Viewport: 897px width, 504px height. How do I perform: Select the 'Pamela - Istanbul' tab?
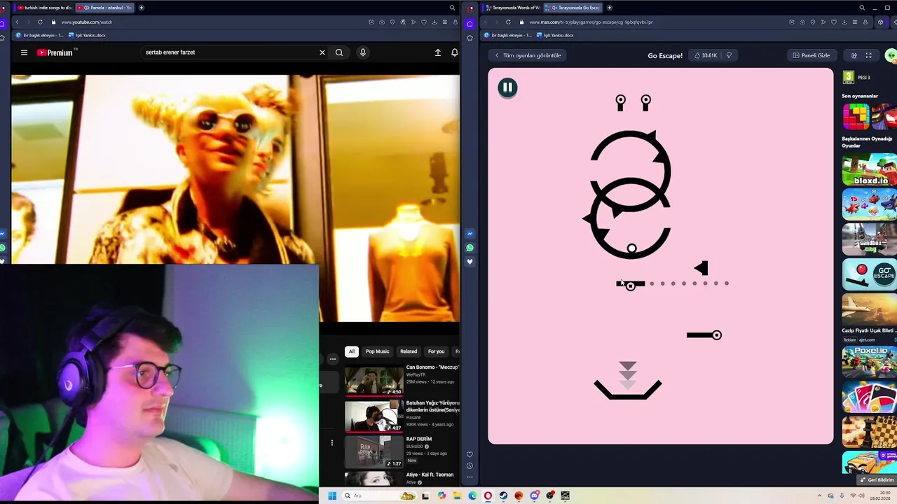104,8
